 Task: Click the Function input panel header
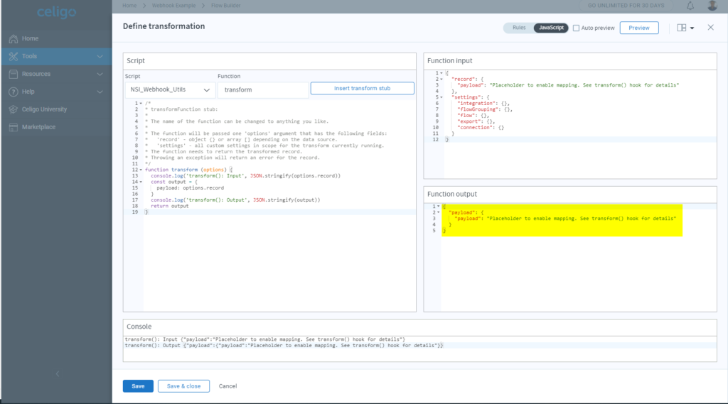569,61
